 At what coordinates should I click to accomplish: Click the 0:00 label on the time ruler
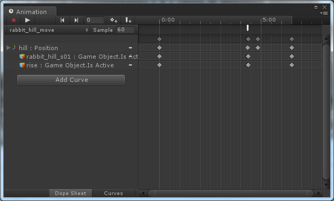tap(168, 20)
